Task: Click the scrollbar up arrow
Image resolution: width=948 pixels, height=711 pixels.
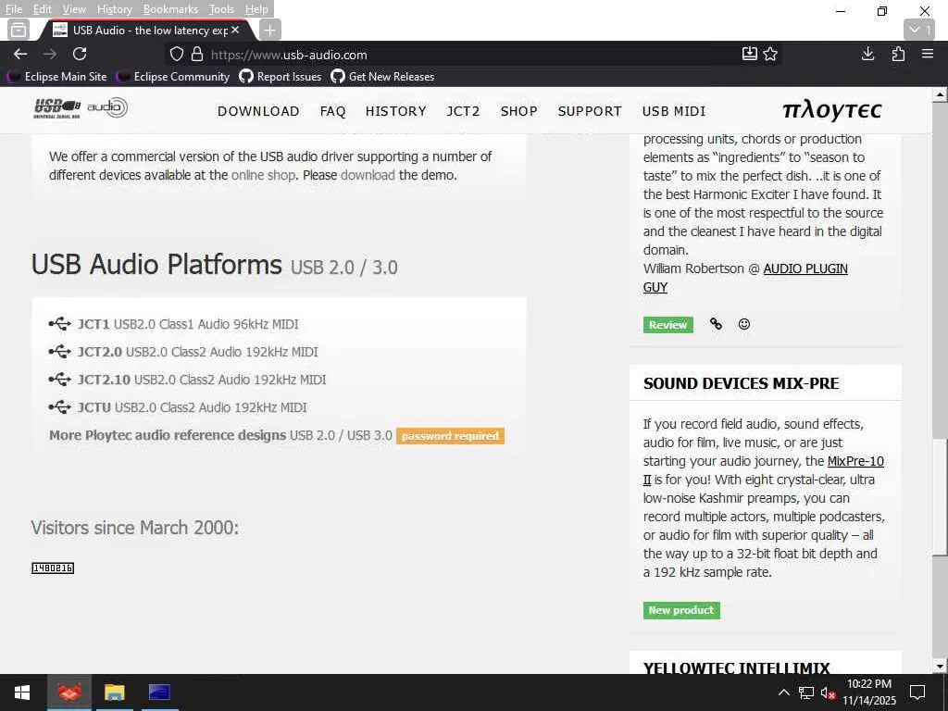Action: tap(941, 94)
